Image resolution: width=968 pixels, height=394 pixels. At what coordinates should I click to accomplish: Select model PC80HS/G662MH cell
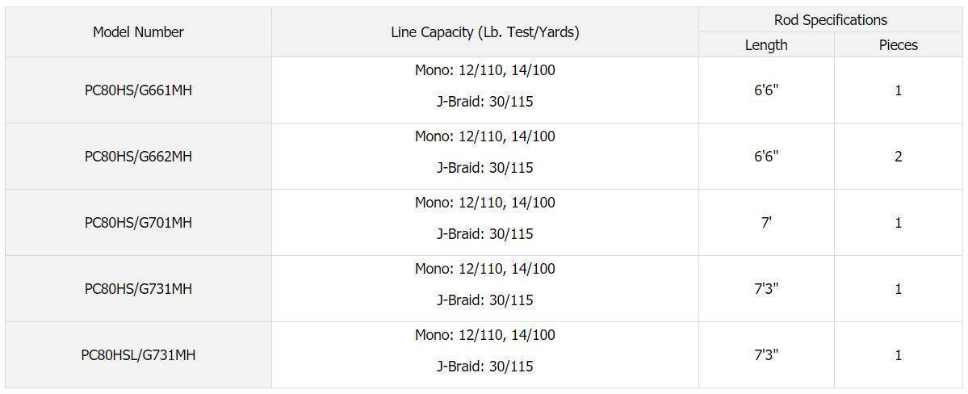138,157
